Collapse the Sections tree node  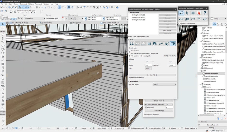pos(200,33)
